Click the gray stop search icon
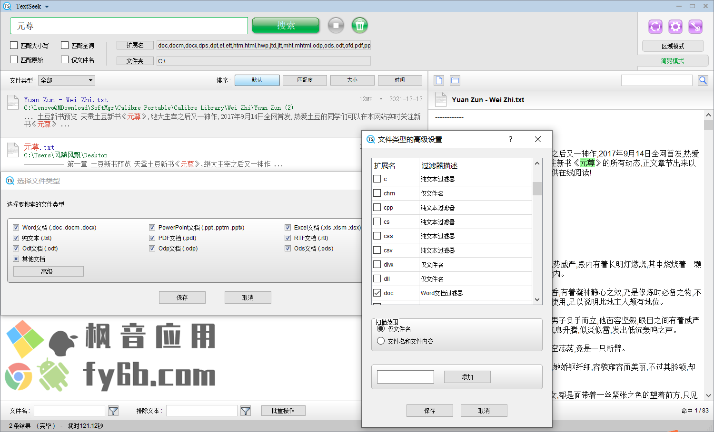The image size is (714, 432). point(336,25)
